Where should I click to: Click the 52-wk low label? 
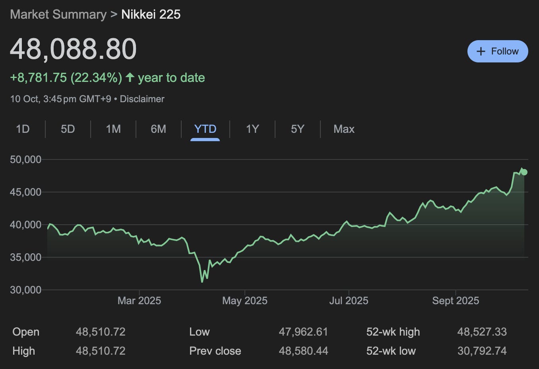click(391, 351)
